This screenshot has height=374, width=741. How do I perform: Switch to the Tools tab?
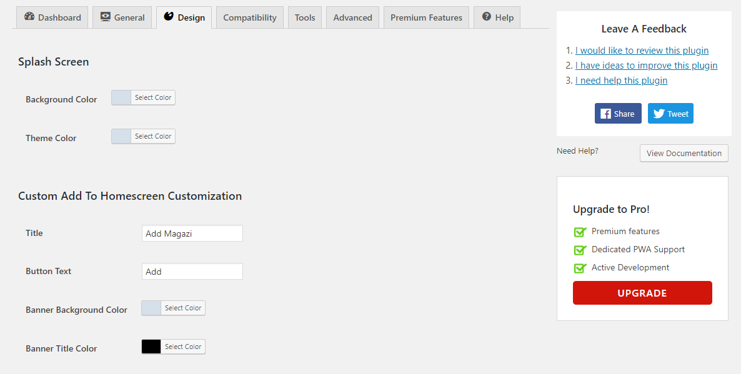point(305,17)
